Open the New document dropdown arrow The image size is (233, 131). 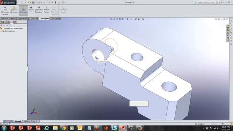click(25, 3)
